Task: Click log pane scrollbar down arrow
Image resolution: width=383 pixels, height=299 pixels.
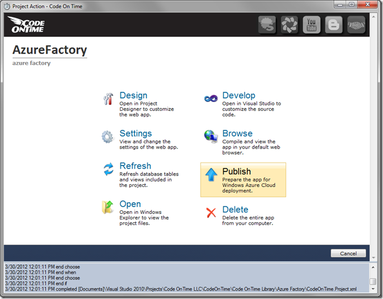Action: 373,289
